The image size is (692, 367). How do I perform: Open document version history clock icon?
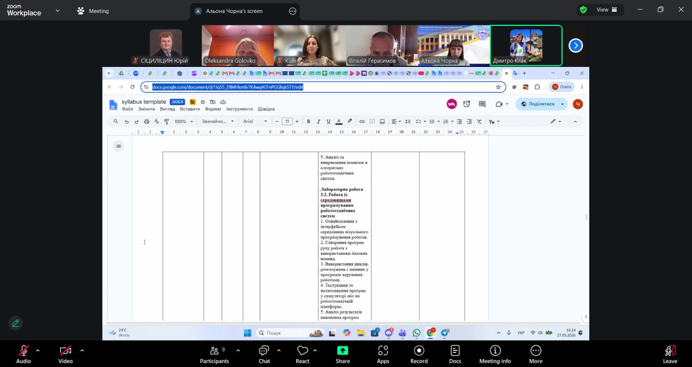467,104
